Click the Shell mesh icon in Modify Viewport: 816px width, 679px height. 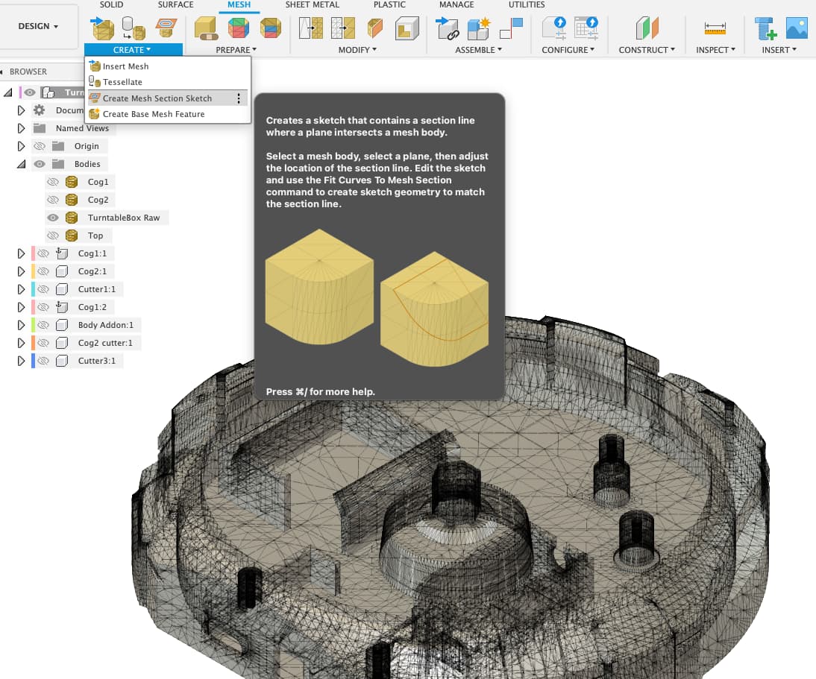click(x=407, y=28)
